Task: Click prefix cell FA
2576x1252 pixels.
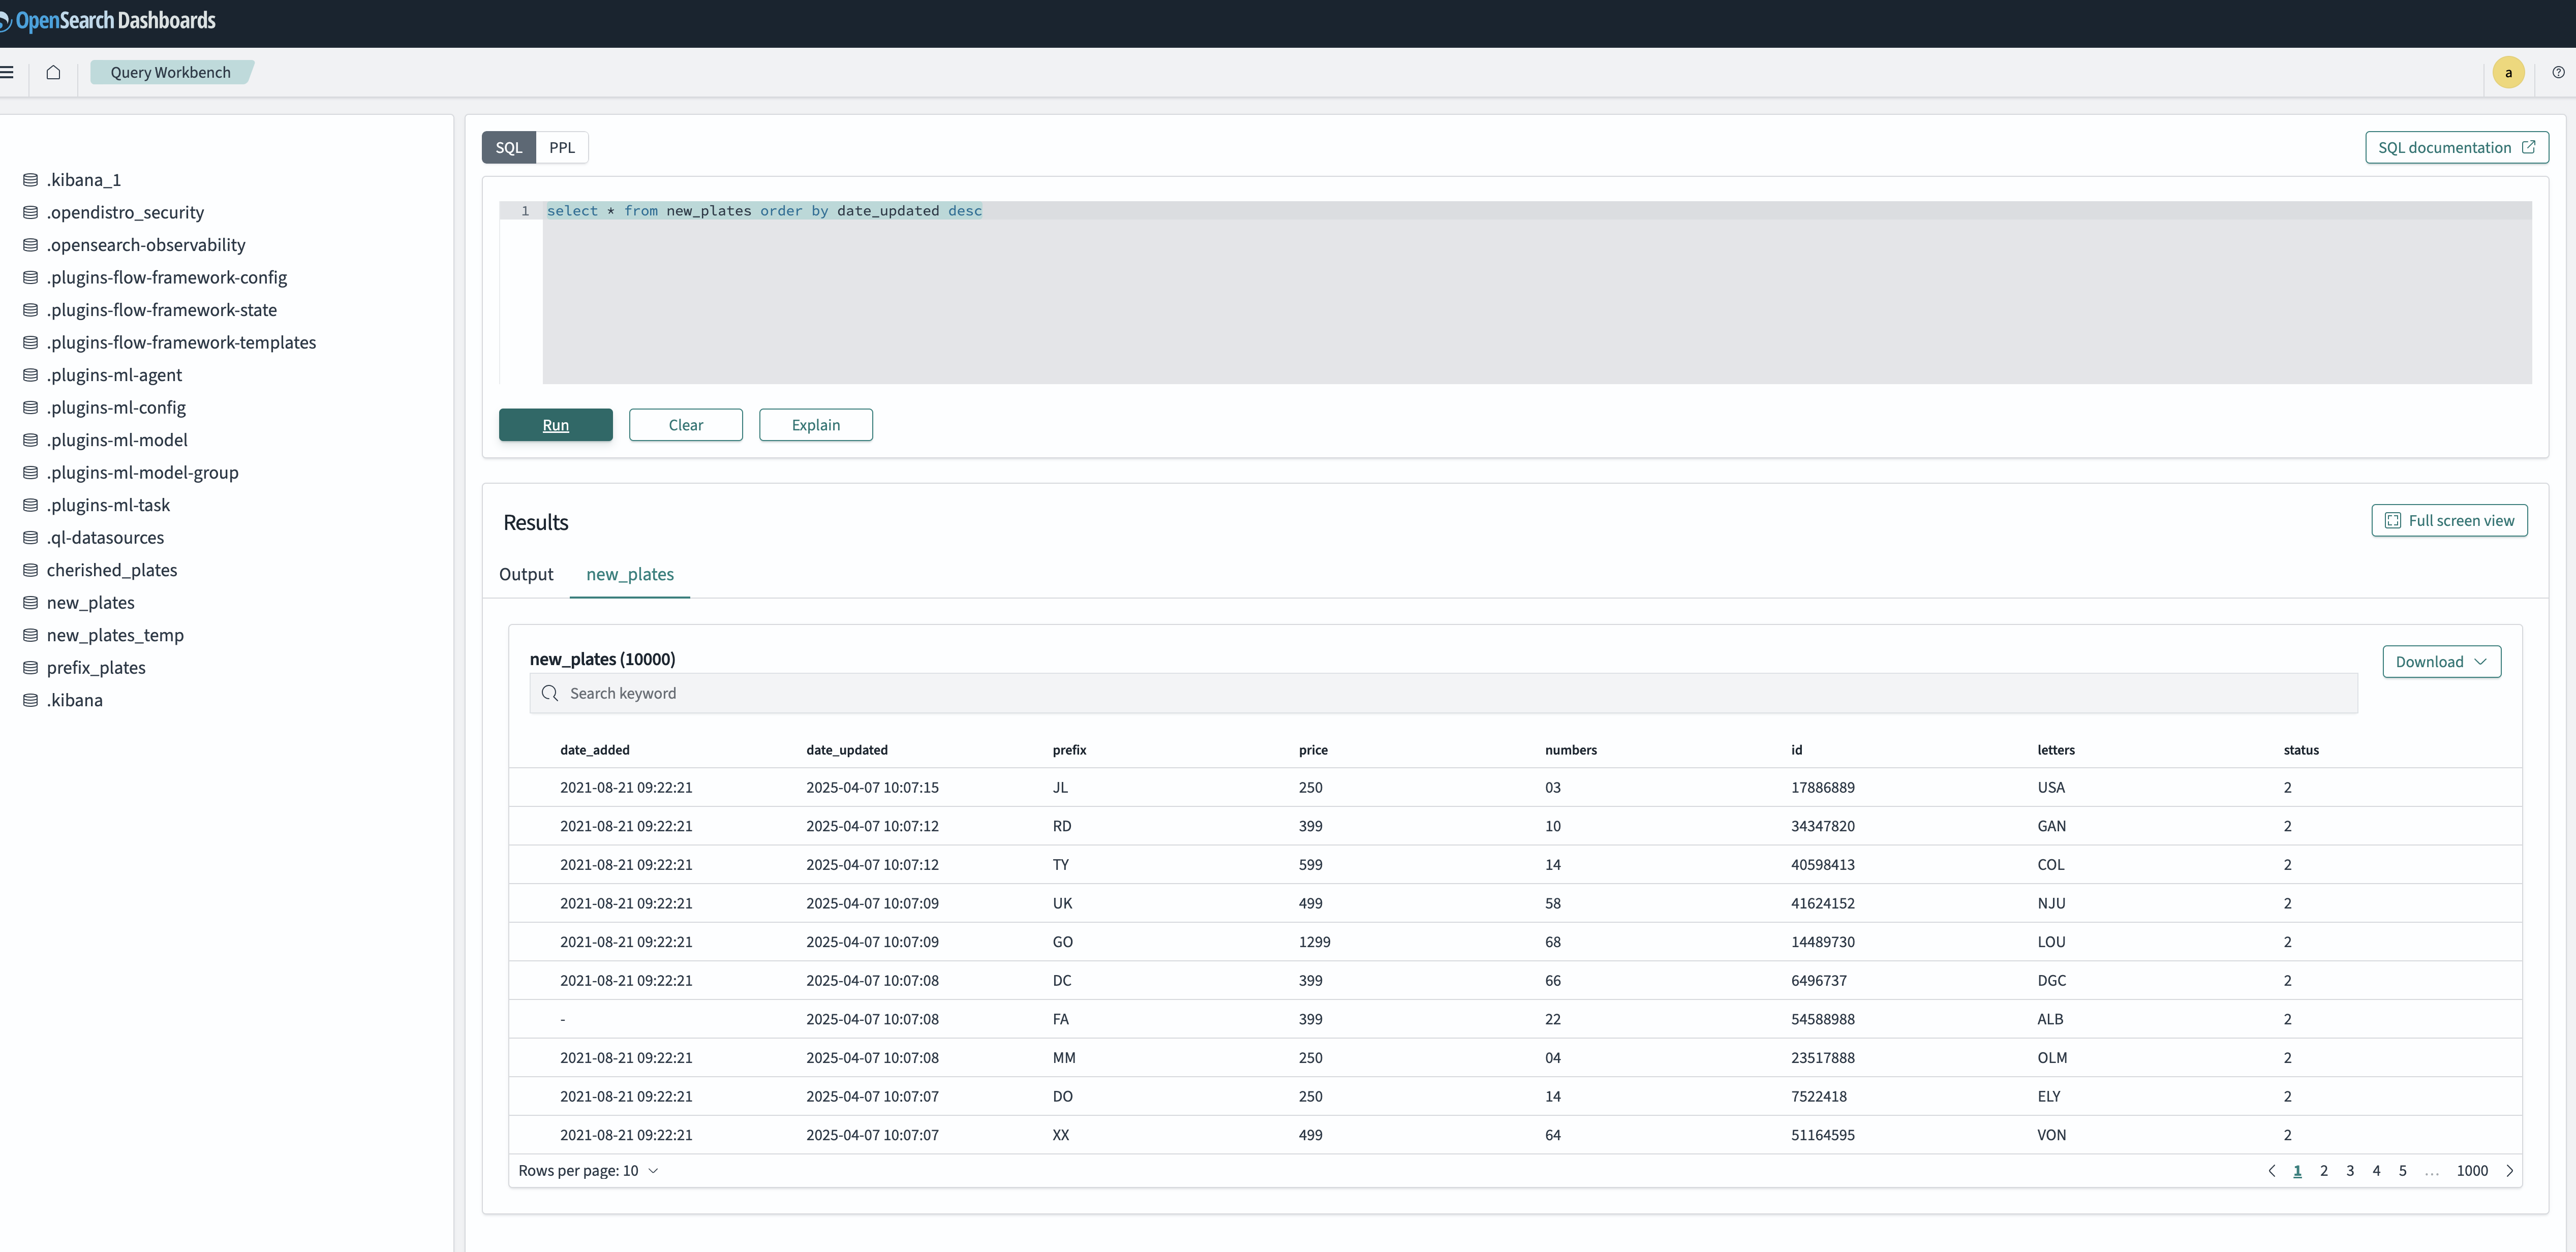Action: tap(1060, 1019)
